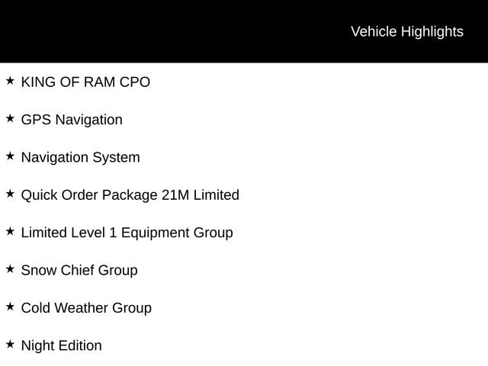Select the KING OF RAM CPO highlight
This screenshot has height=366, width=488.
(x=85, y=82)
